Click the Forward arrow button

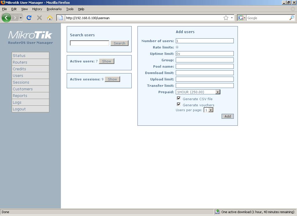click(15, 18)
